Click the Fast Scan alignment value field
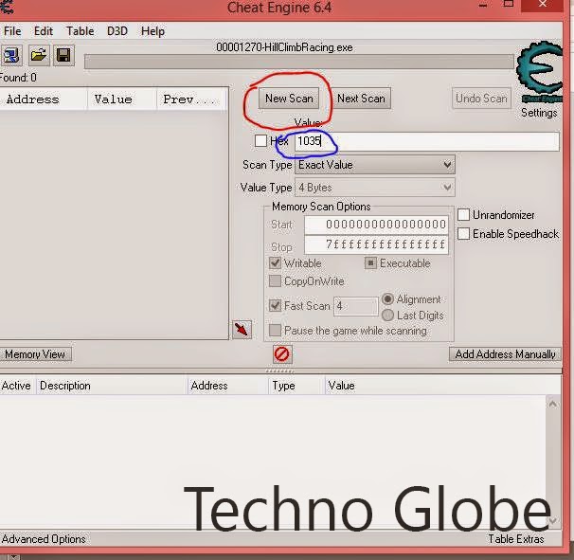The image size is (574, 560). tap(356, 306)
